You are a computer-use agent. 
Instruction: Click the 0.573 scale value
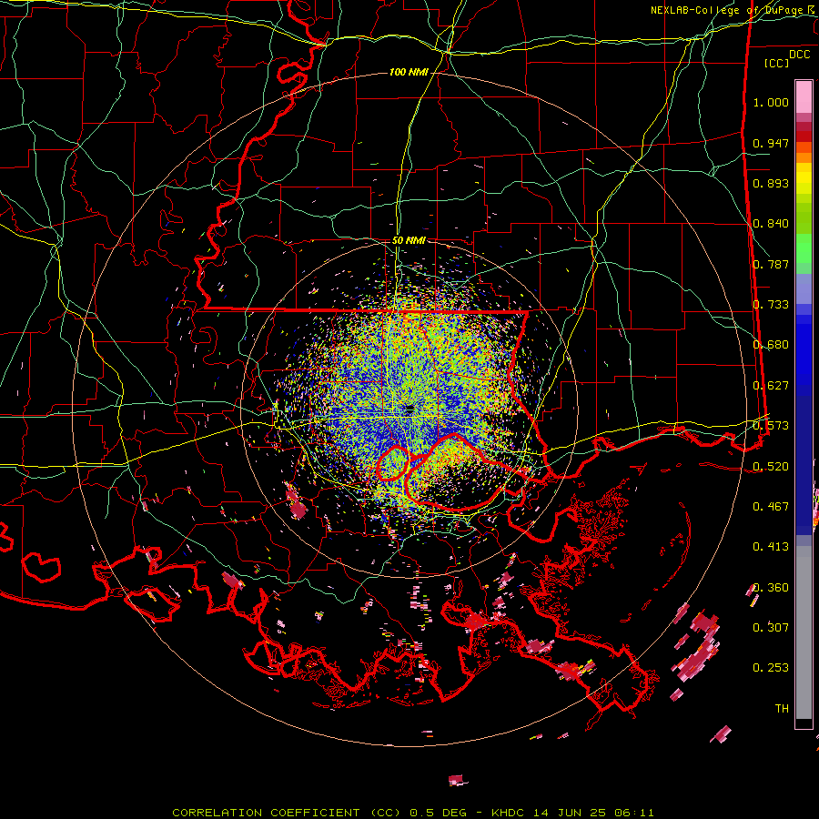click(771, 426)
